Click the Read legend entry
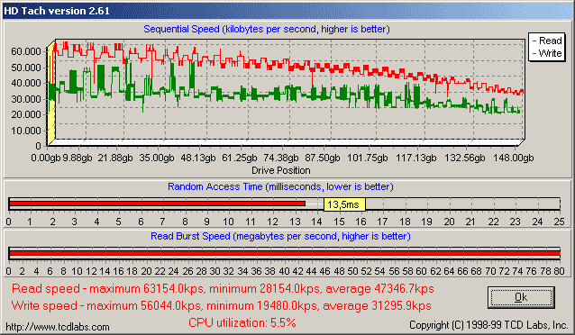Image resolution: width=575 pixels, height=335 pixels. (x=547, y=41)
